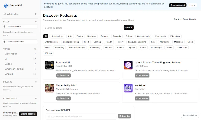Open the Aliens topic
Screen dimensions: 201x120
point(20,64)
